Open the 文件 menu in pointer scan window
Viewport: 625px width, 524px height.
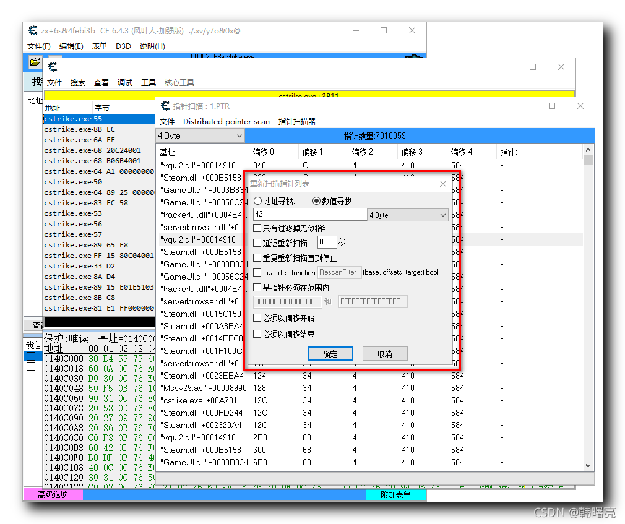167,121
